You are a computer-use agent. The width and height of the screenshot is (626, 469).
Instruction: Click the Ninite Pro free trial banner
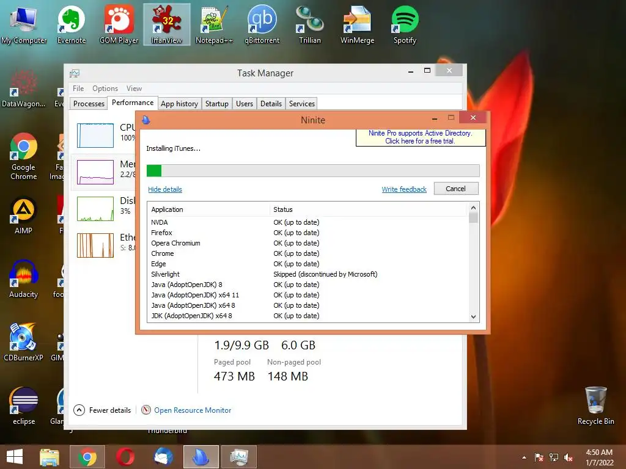click(x=421, y=137)
